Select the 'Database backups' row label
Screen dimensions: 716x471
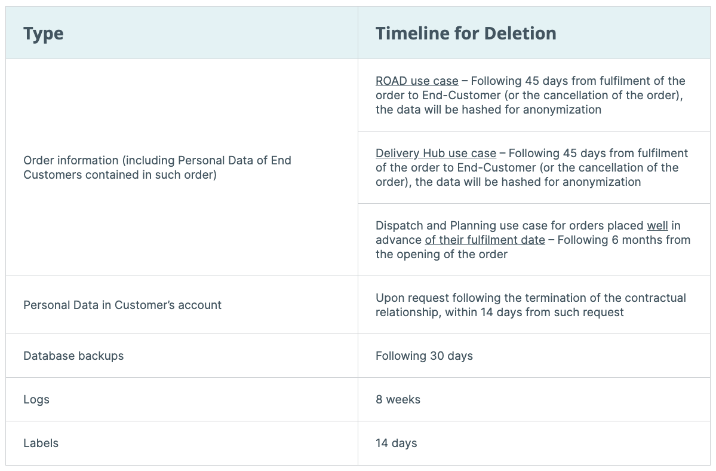(73, 356)
